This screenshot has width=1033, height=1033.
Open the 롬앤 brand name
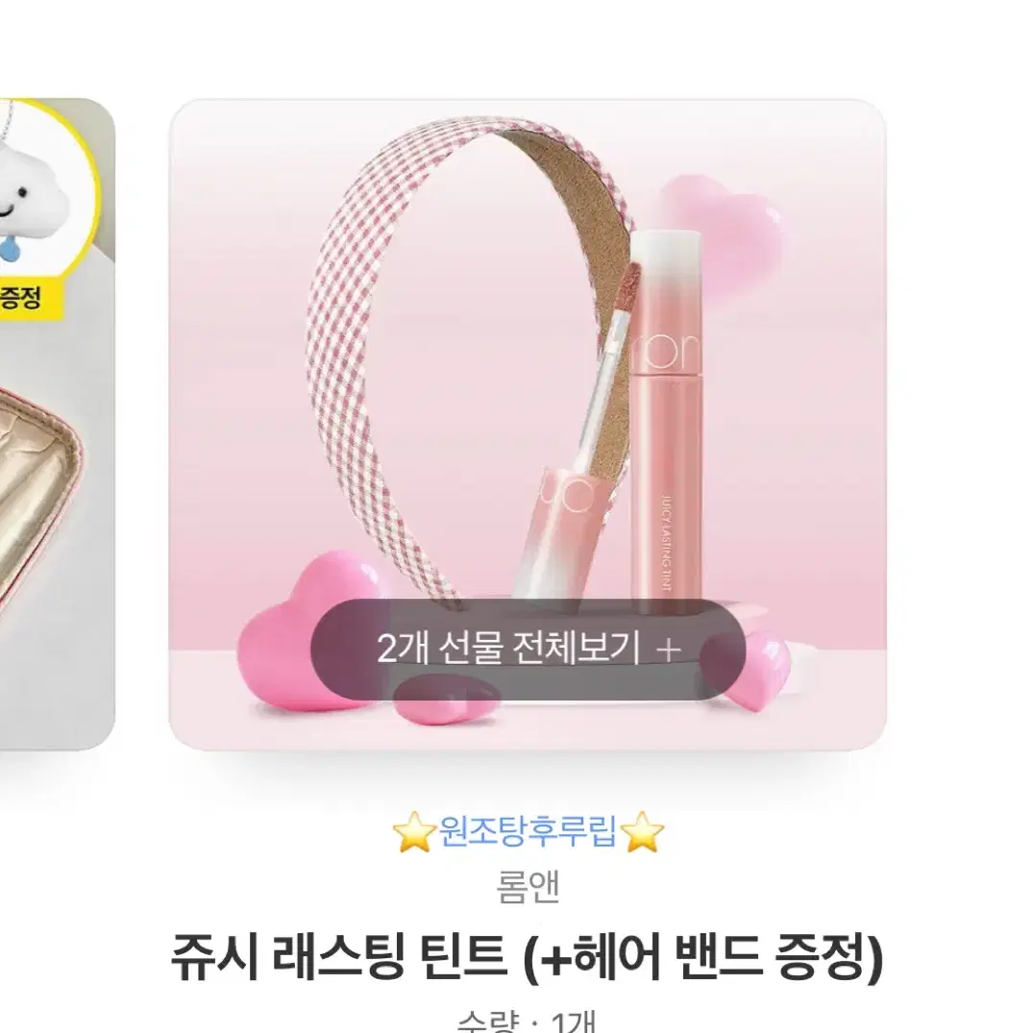coord(528,886)
